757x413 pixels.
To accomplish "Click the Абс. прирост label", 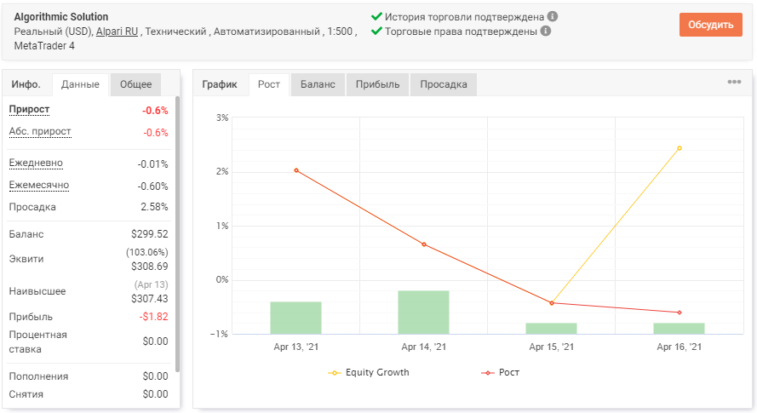I will pos(40,131).
